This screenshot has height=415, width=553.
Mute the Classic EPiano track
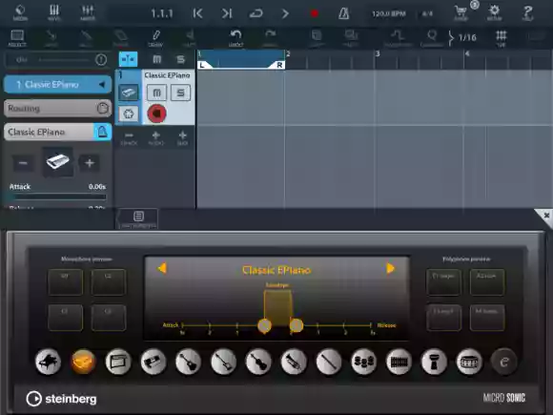click(x=157, y=93)
